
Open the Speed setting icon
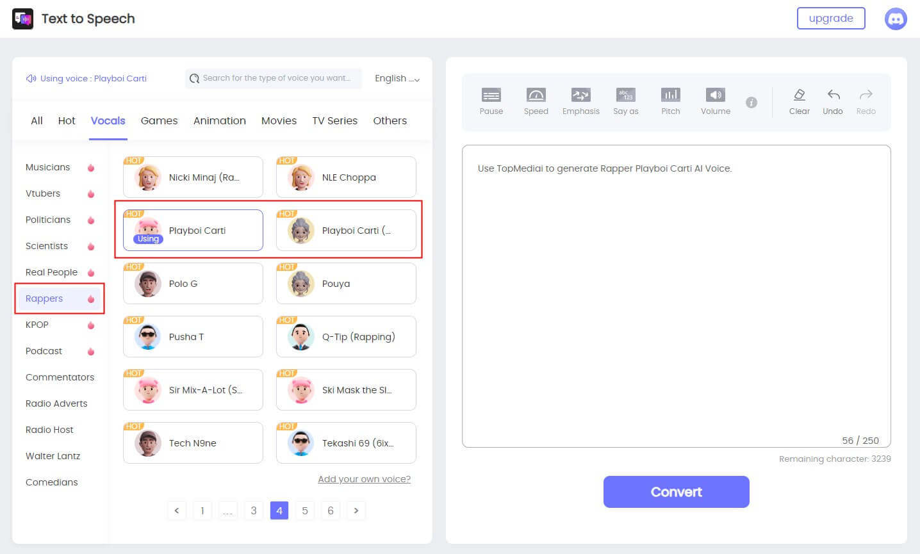536,95
